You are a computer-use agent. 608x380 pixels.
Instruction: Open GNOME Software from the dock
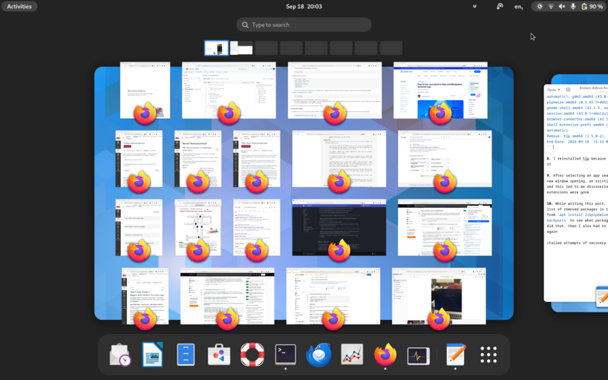(219, 355)
